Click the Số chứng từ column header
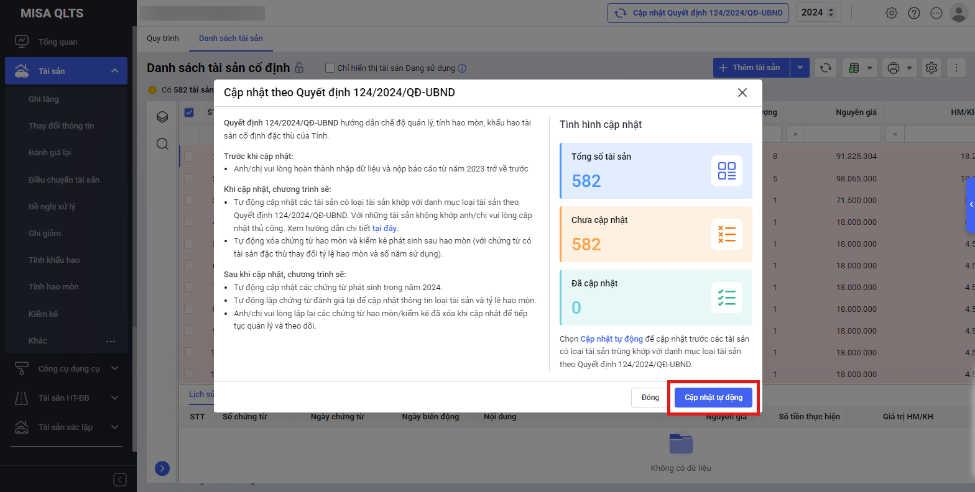Viewport: 975px width, 492px height. click(x=245, y=417)
